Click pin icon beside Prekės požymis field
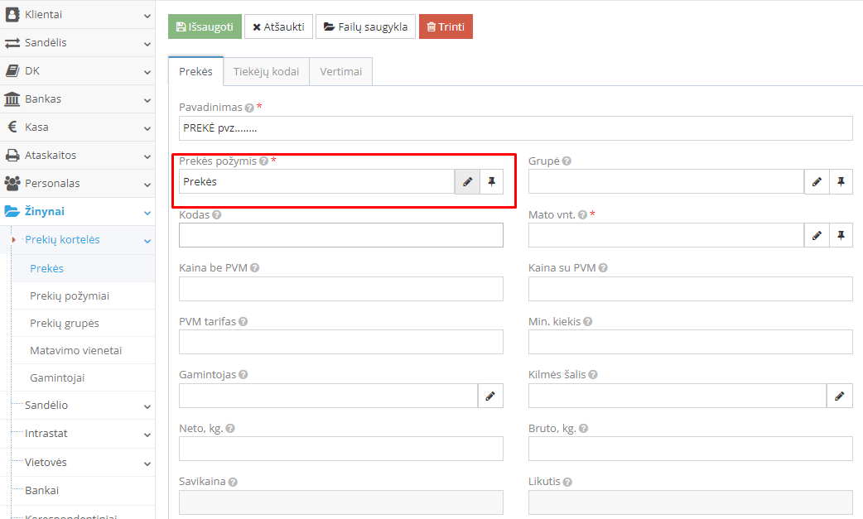The width and height of the screenshot is (863, 519). 491,182
